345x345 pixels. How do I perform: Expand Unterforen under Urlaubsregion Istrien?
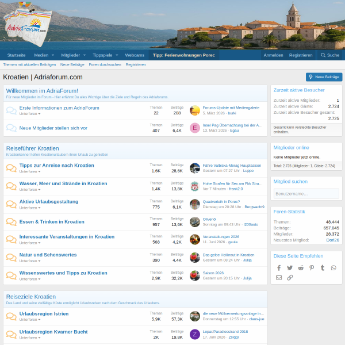pos(30,320)
